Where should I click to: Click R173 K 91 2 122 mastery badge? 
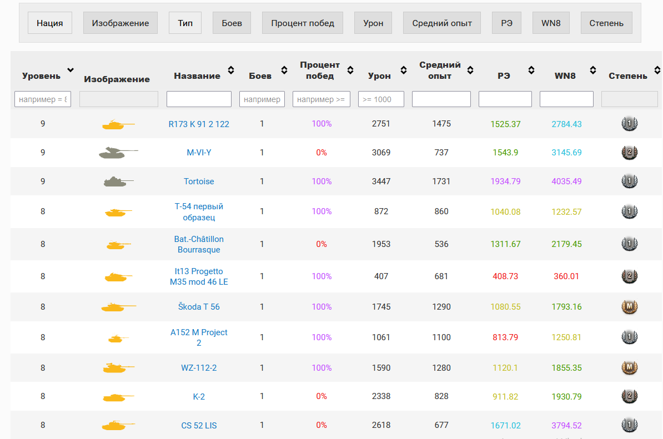tap(629, 124)
